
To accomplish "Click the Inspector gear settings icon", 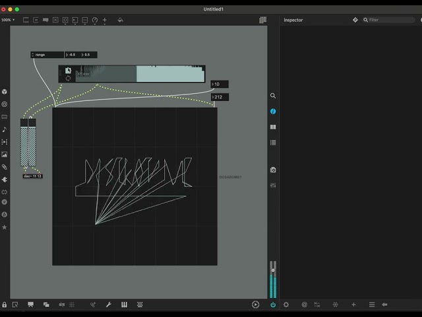I will point(286,304).
